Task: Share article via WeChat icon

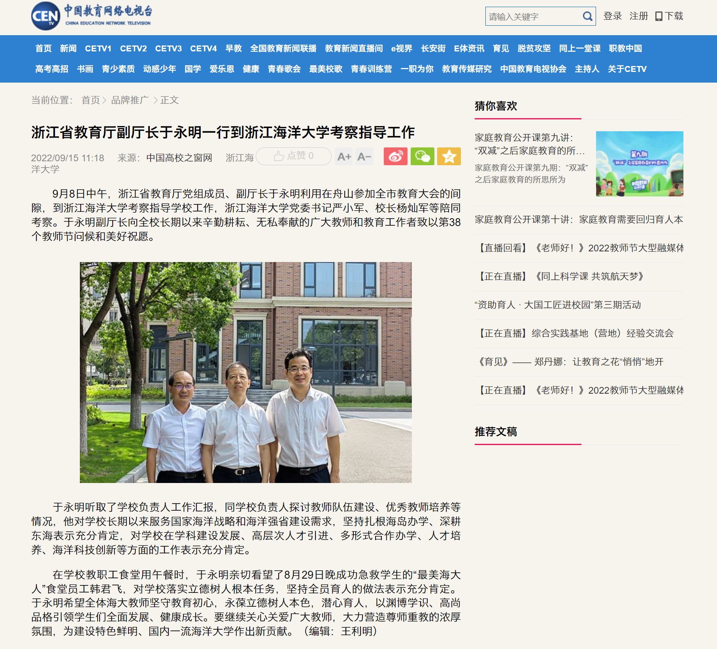Action: [x=422, y=157]
